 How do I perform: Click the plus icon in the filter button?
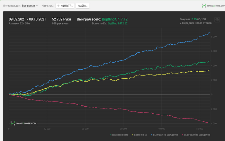[58, 6]
